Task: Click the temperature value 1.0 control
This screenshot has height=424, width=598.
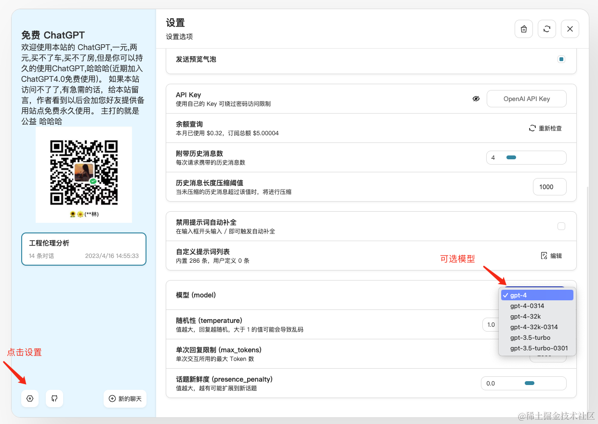Action: [491, 324]
